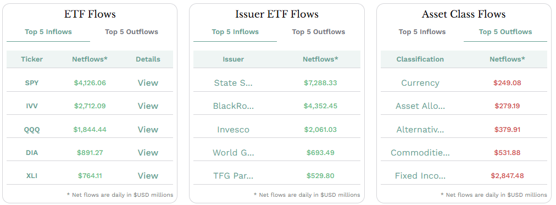Open View details for DIA
Screen dimensions: 556x205
(148, 152)
